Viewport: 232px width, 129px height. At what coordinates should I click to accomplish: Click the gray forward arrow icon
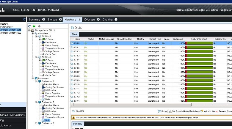39,26
